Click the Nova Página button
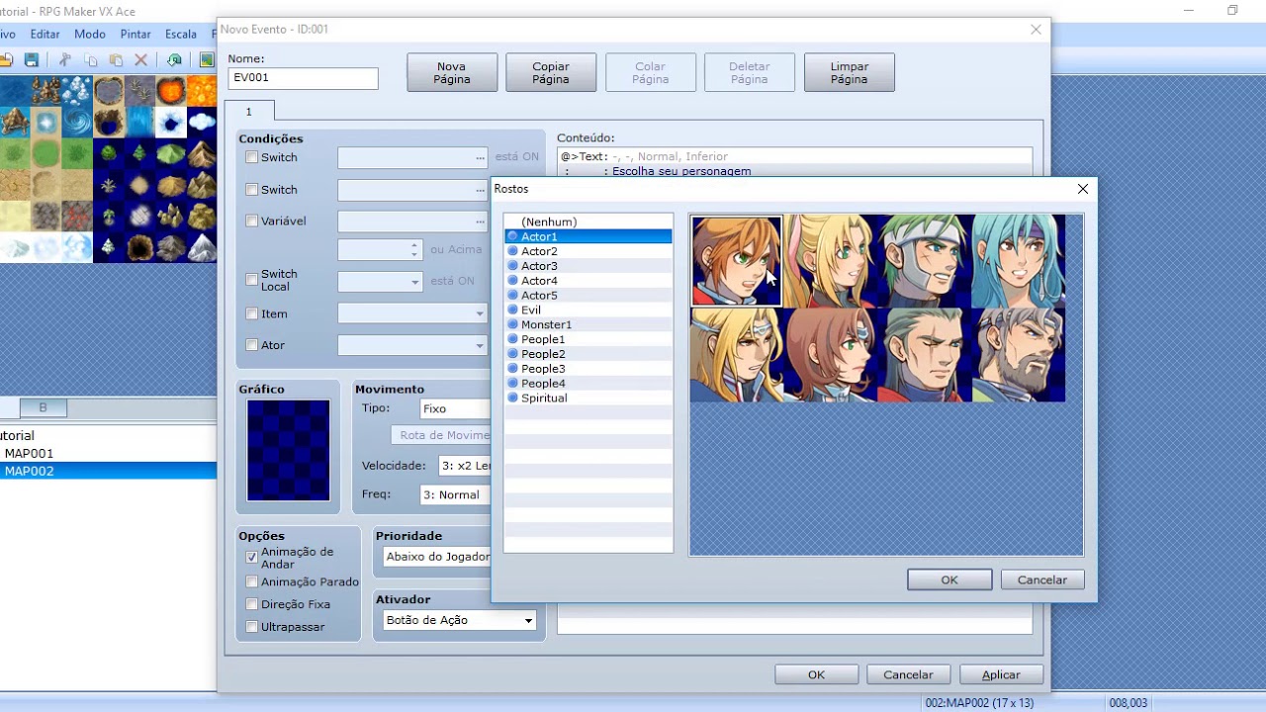 click(452, 72)
